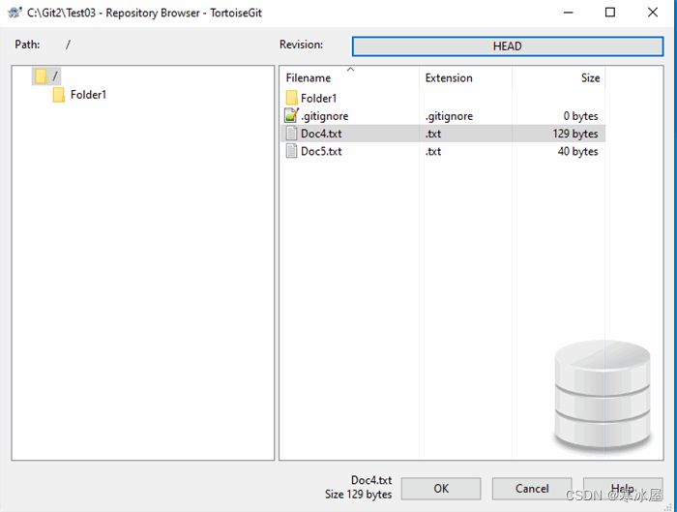
Task: Click the .txt extension cell of Doc4.txt
Action: [x=433, y=134]
